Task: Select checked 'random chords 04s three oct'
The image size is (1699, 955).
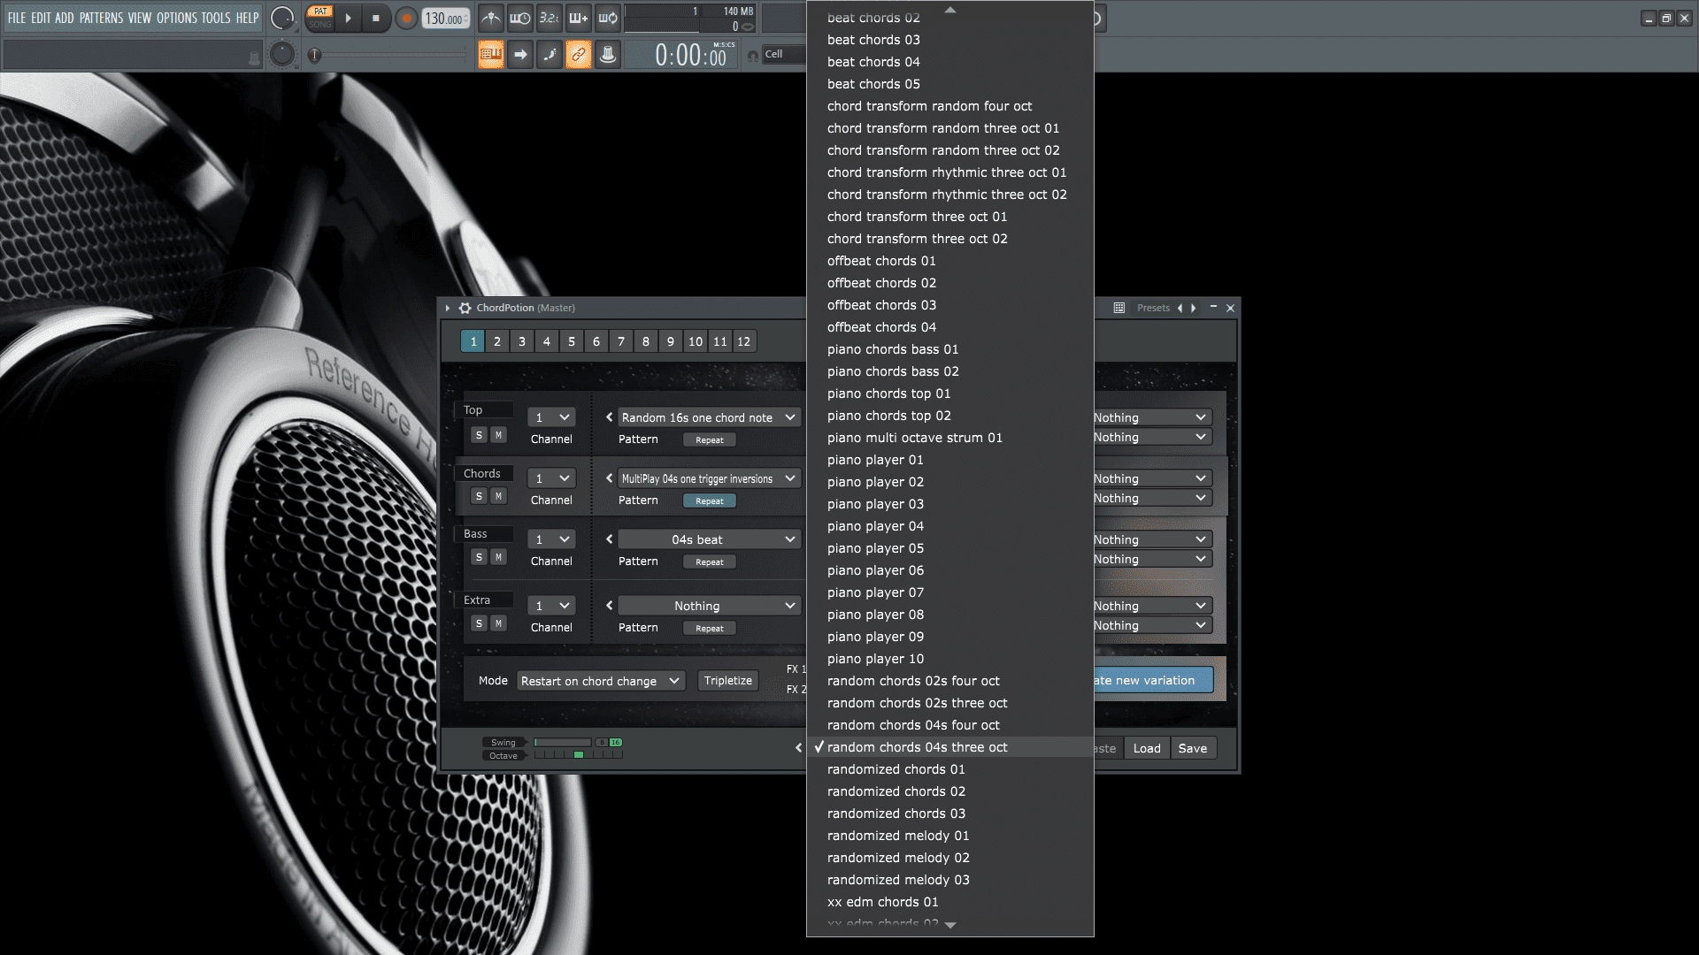Action: 950,747
